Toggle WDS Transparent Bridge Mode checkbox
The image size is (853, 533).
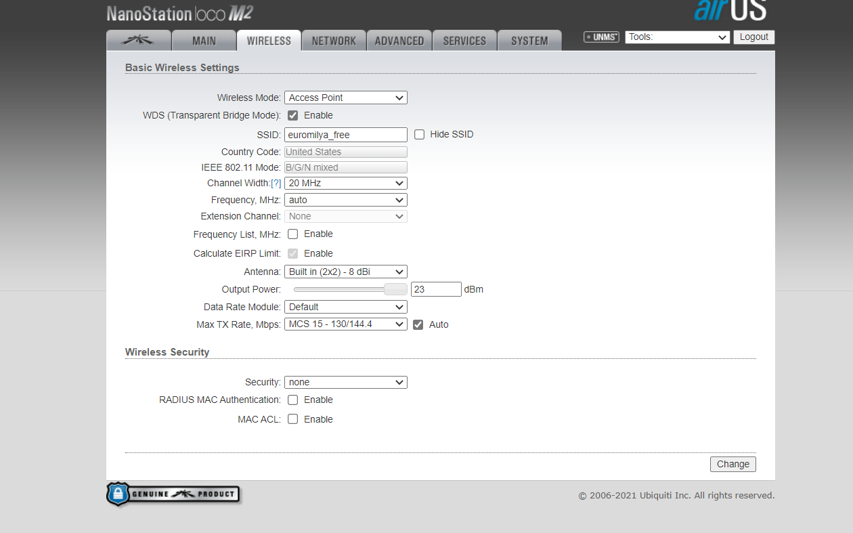click(293, 116)
